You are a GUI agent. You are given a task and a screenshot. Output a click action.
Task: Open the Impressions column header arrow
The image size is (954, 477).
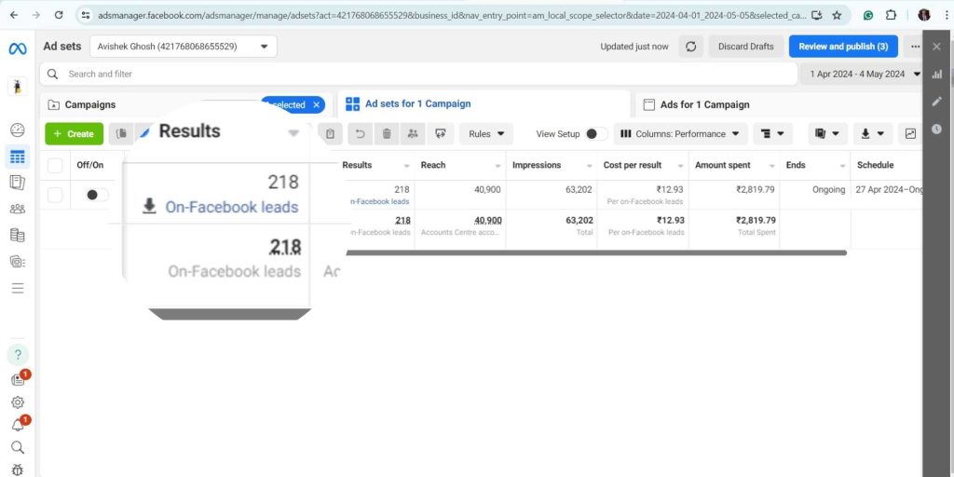tap(590, 166)
